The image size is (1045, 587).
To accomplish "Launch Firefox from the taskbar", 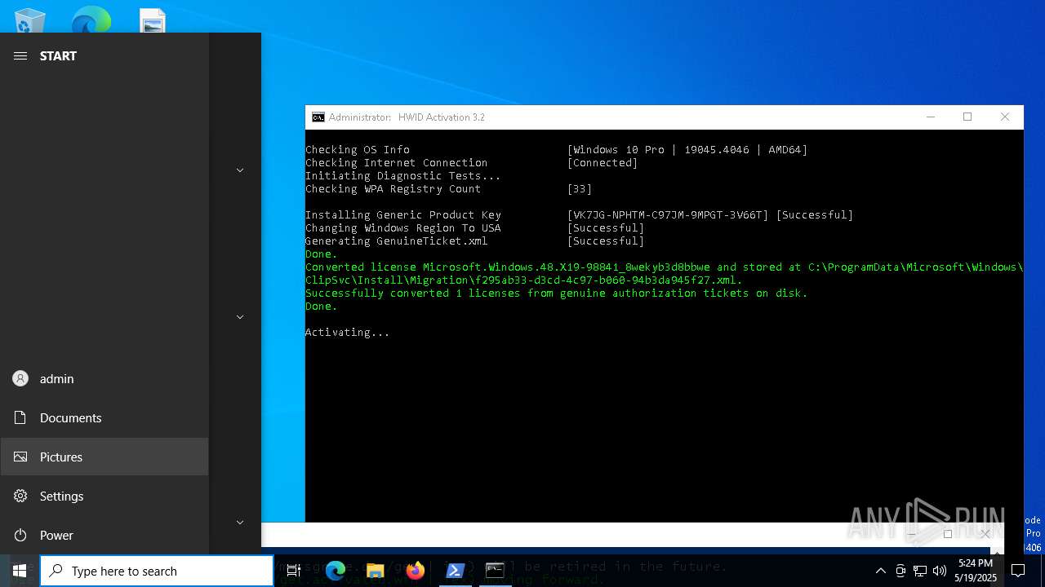I will 415,571.
